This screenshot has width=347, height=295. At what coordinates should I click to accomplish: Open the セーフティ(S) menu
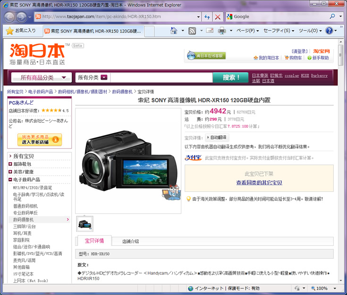(x=279, y=31)
